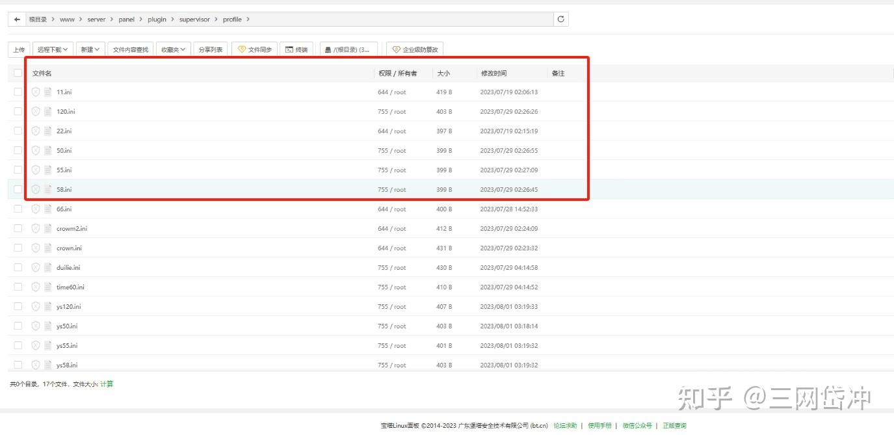
Task: Open the 新建 dropdown menu
Action: pyautogui.click(x=90, y=49)
